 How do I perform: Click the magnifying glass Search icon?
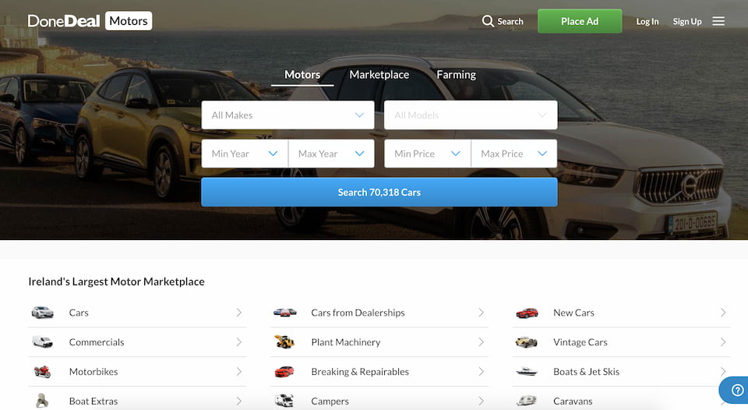489,21
